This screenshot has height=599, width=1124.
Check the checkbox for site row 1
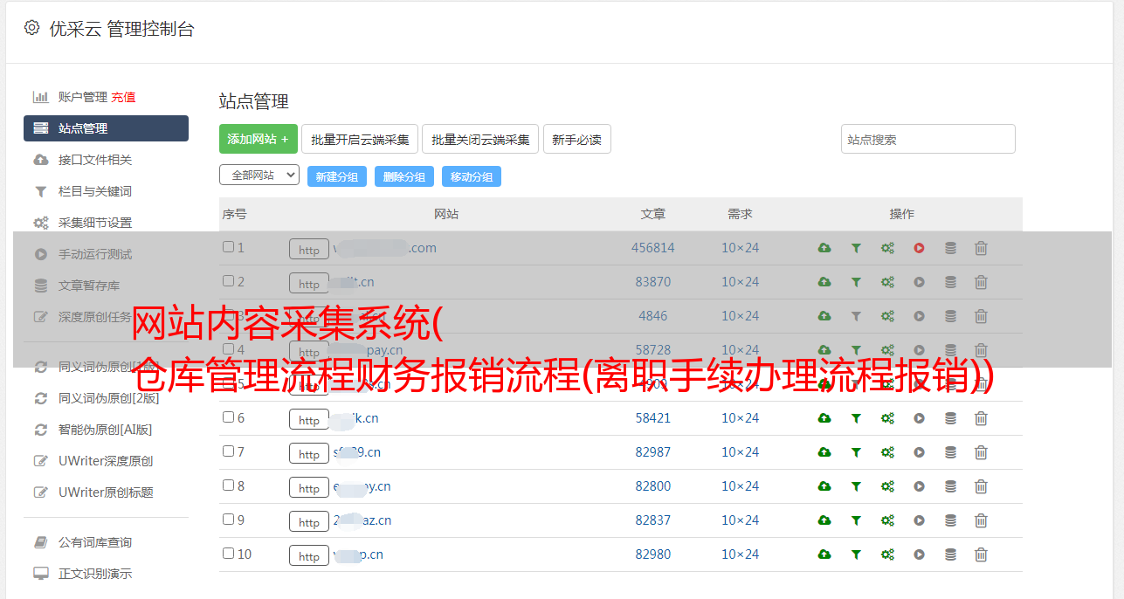(x=228, y=247)
